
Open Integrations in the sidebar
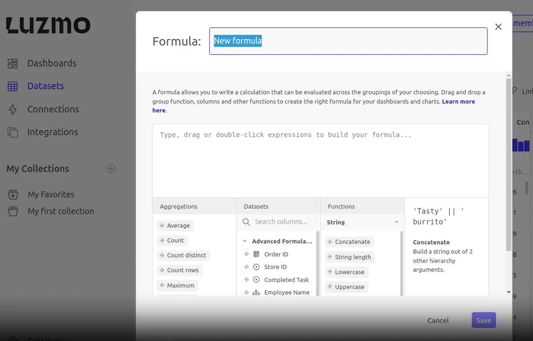pyautogui.click(x=53, y=132)
